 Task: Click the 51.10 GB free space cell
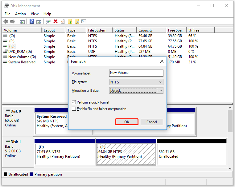pyautogui.click(x=175, y=57)
